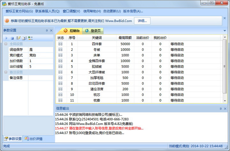The height and width of the screenshot is (151, 230).
Task: Close the 参数设置 panel
Action: point(51,31)
